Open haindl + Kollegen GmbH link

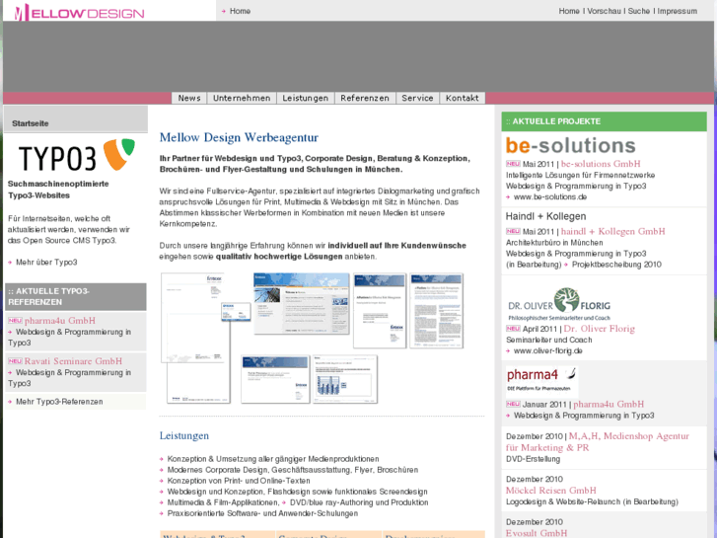[613, 232]
